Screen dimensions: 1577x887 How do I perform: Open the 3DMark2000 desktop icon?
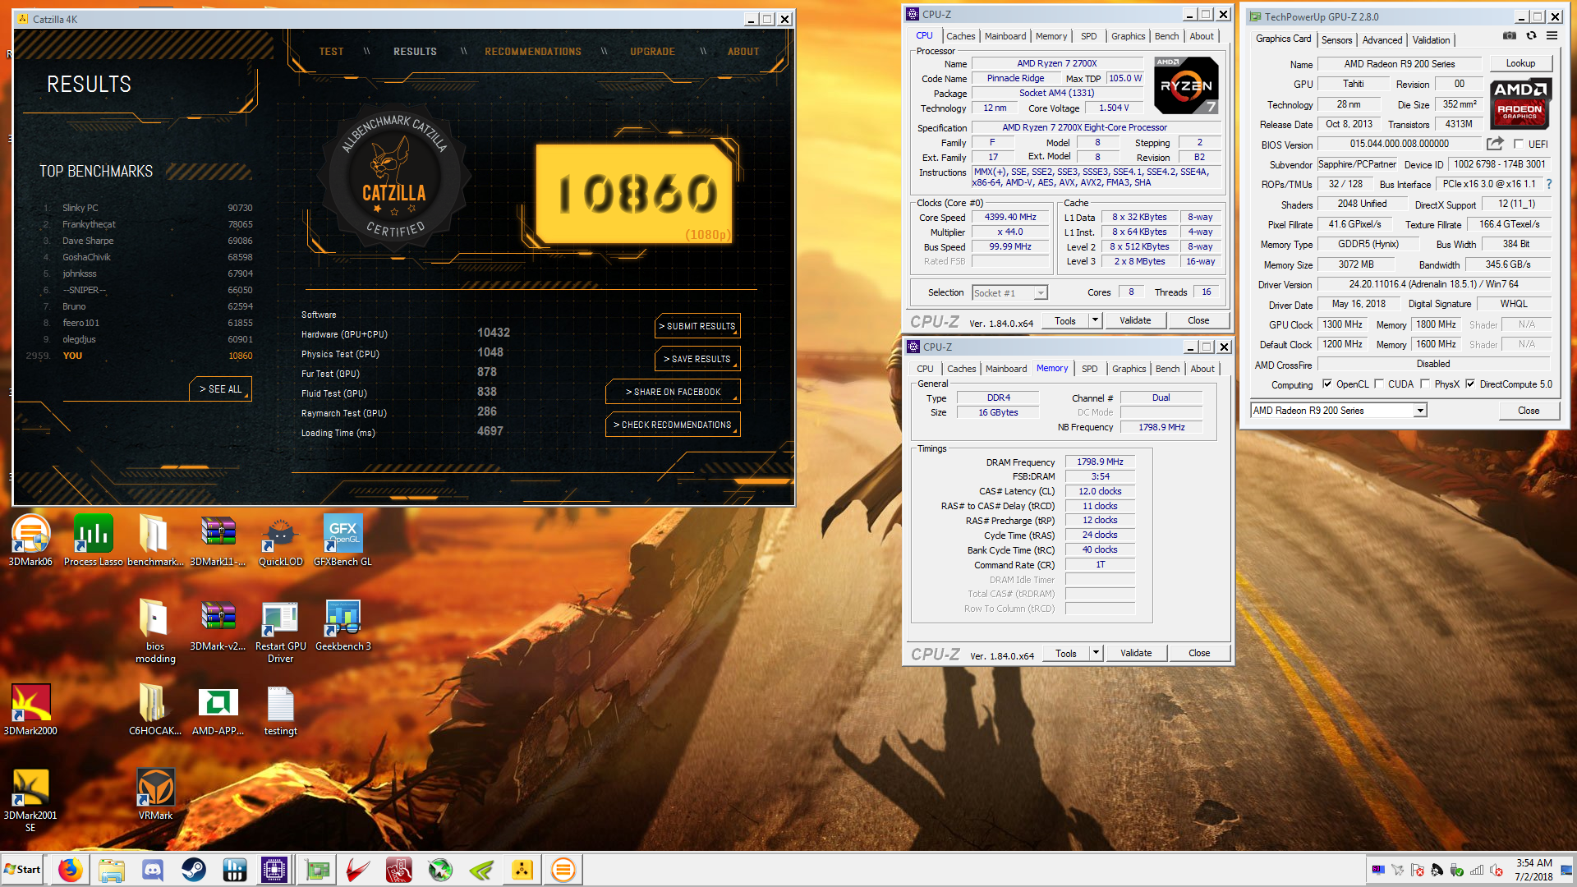click(x=30, y=709)
